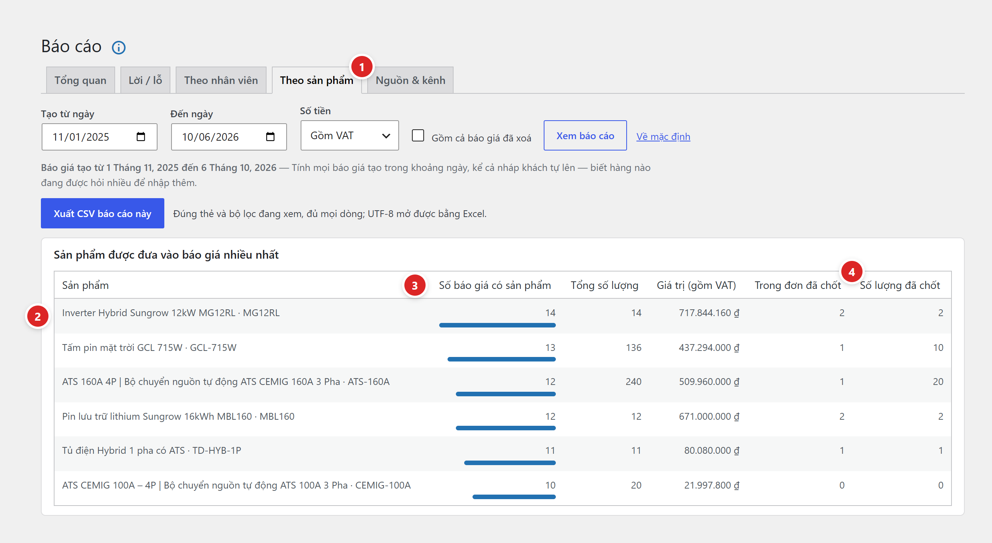
Task: Click the value 671.000.000 ₫
Action: coord(709,416)
